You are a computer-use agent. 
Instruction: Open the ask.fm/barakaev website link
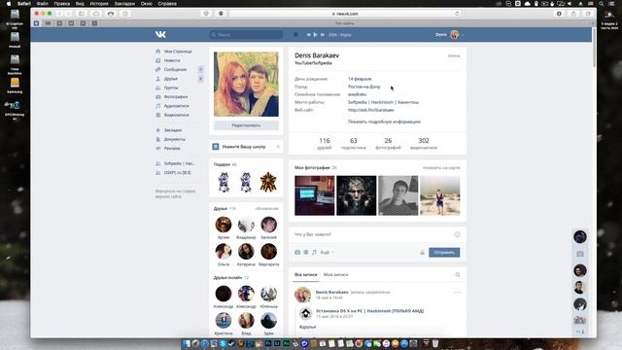[371, 110]
